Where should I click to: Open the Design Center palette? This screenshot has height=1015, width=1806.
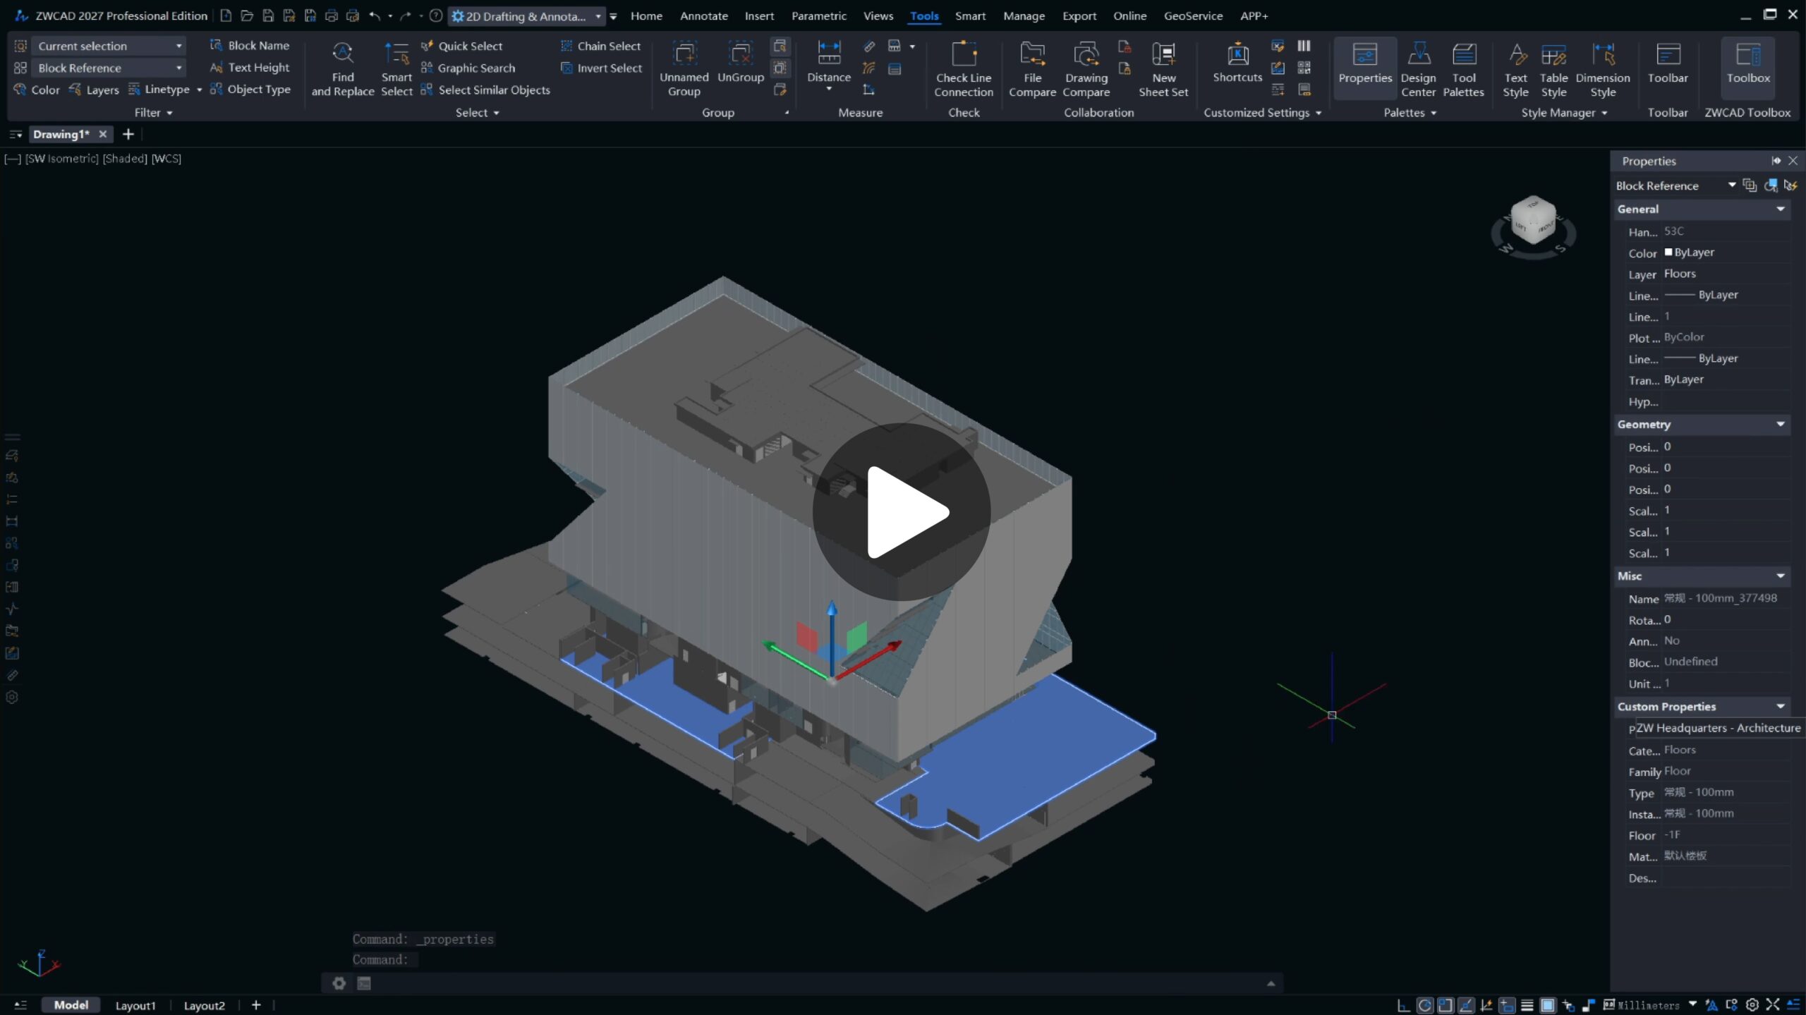point(1418,69)
